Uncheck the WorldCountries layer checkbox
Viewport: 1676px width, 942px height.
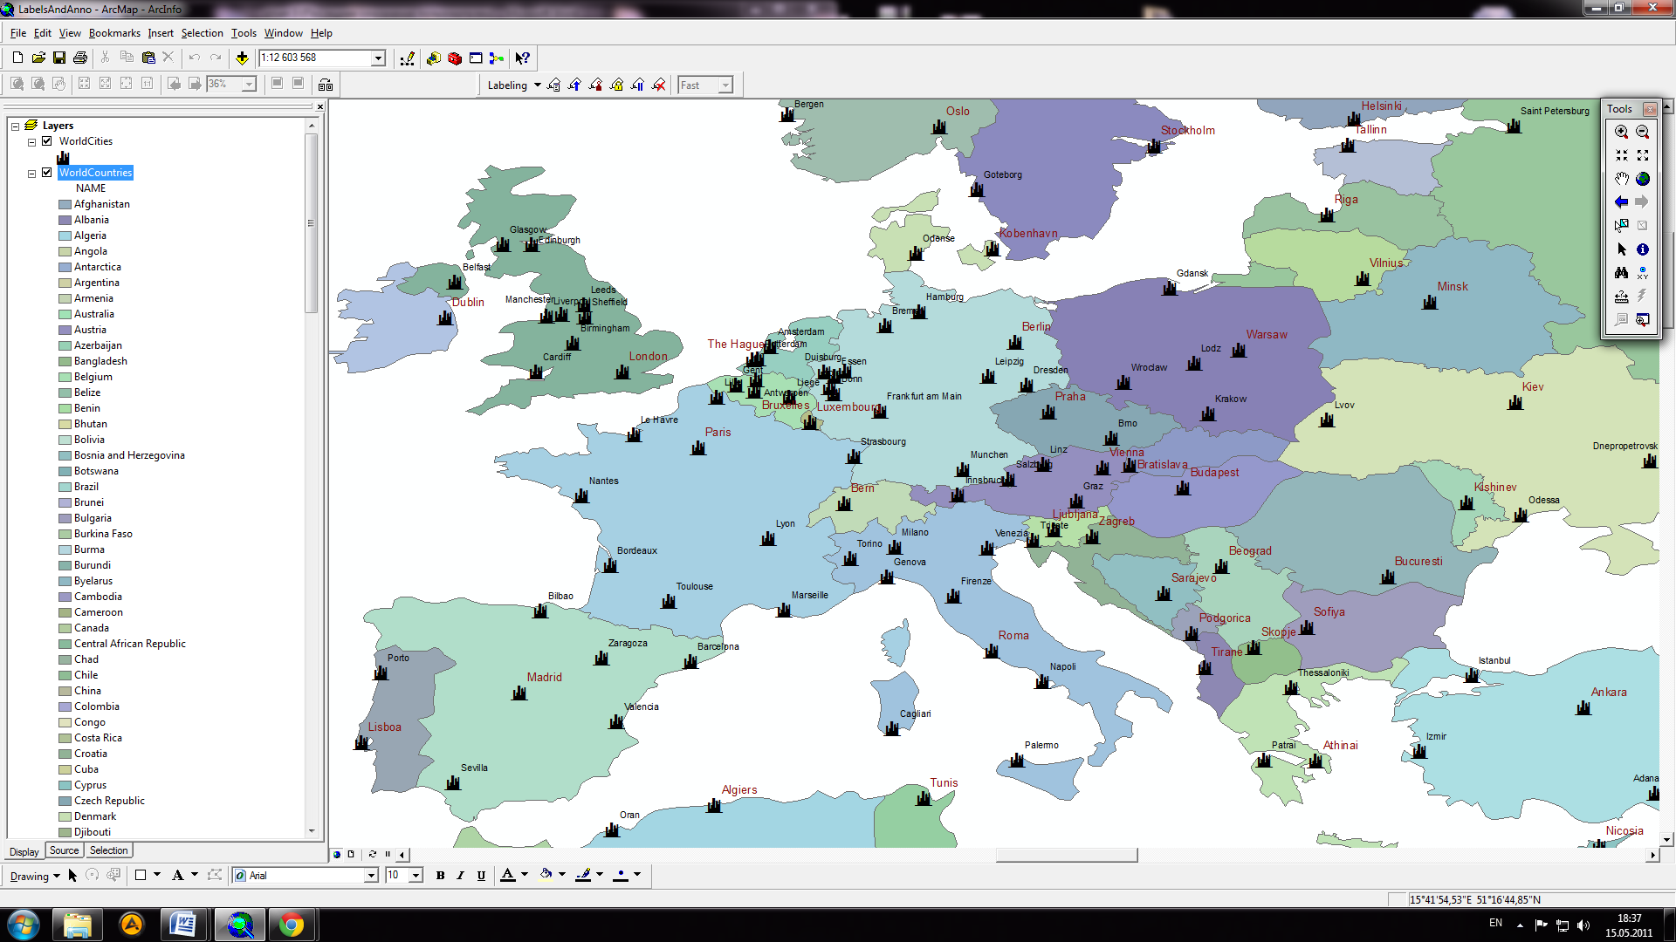pos(47,173)
